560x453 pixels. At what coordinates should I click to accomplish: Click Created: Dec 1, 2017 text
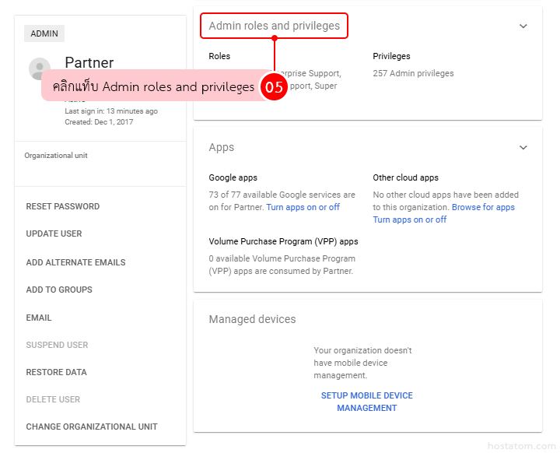(x=99, y=122)
